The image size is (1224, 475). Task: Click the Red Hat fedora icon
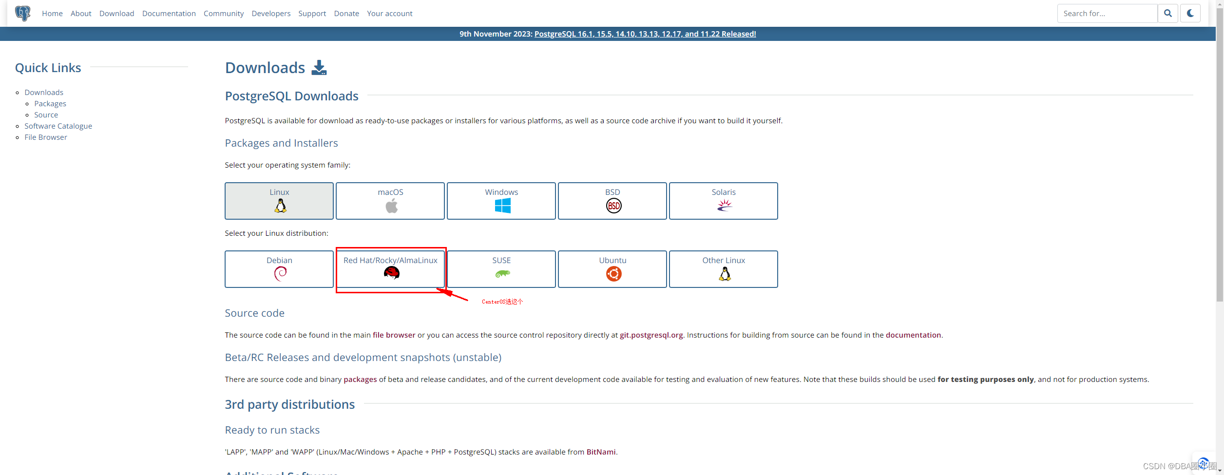pyautogui.click(x=391, y=273)
